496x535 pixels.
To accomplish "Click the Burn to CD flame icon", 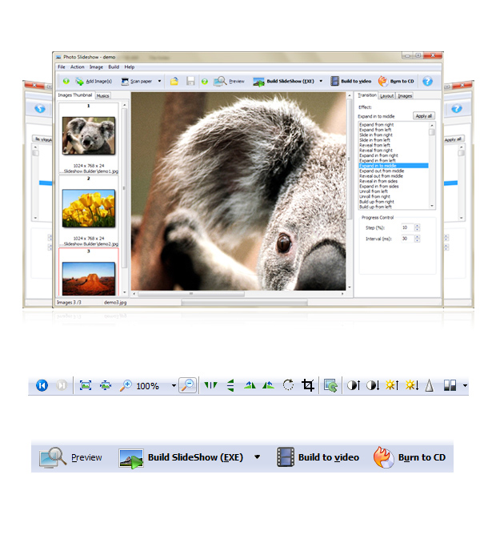I will pos(384,457).
